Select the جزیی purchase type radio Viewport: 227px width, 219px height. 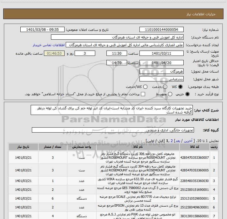pos(187,94)
